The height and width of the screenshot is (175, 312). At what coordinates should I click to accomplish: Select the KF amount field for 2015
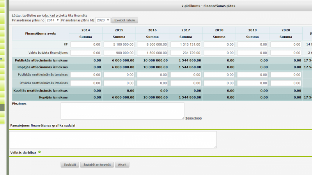[119, 44]
